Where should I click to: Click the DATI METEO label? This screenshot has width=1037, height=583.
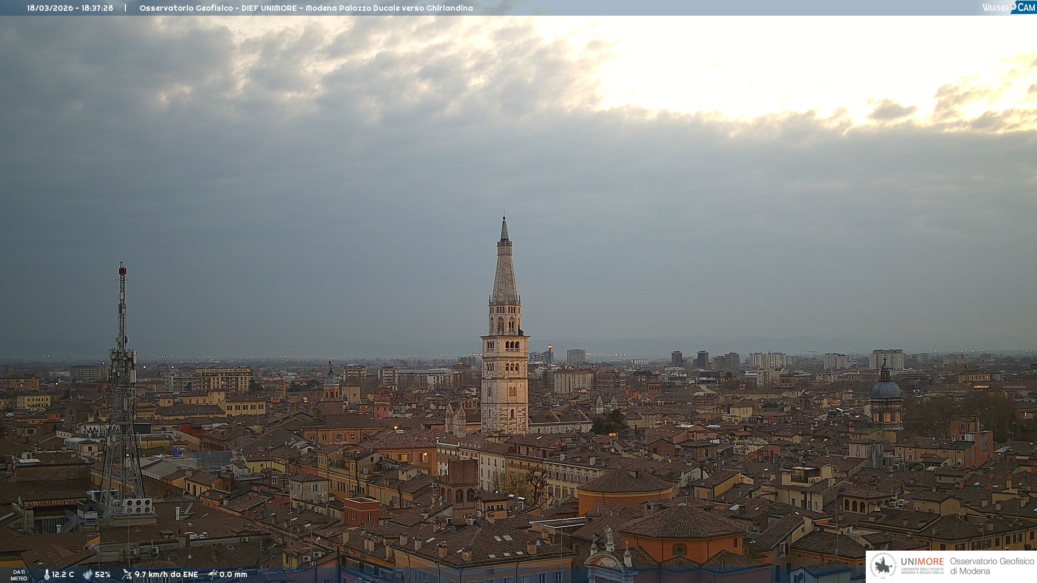(19, 575)
